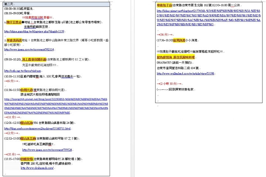Click the red →(2小時30分)→ travel time
The image size is (266, 177).
[169, 84]
